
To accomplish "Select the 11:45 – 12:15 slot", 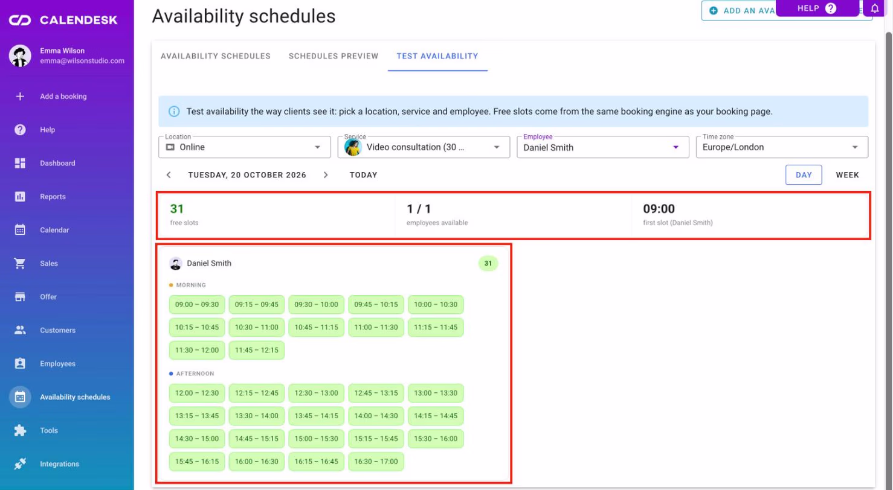I will point(257,351).
